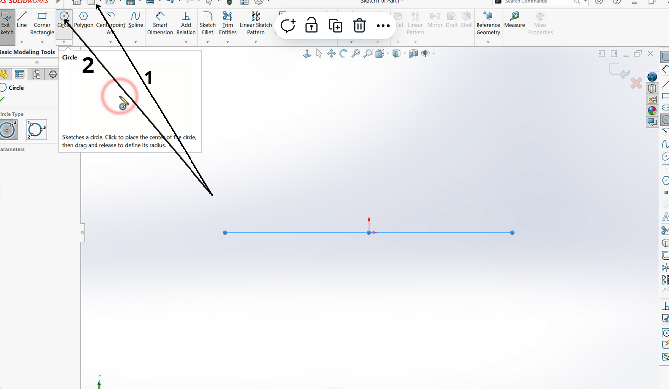
Task: Click the Linear Sketch Pattern tool
Action: tap(256, 24)
